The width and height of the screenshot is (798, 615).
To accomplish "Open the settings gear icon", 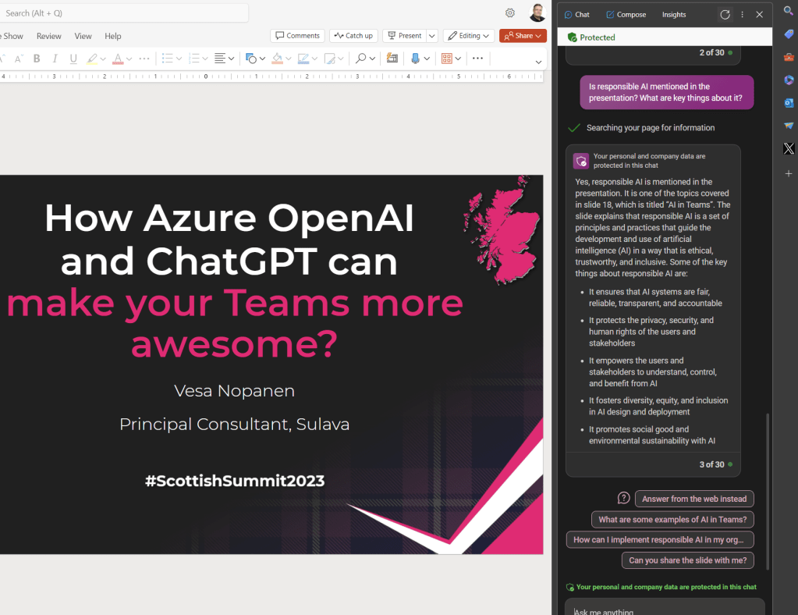I will click(510, 12).
